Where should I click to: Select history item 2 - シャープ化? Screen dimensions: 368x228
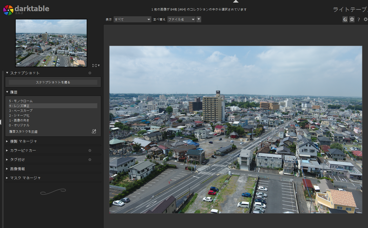[x=53, y=116]
